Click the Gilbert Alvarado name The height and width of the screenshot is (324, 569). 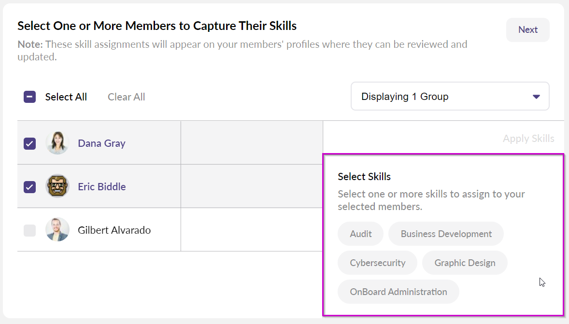coord(114,230)
